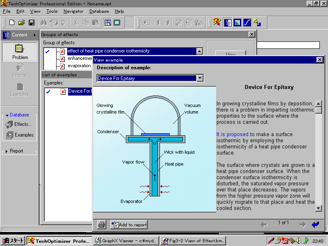
Task: Click the Paste clipboard icon
Action: [x=96, y=23]
